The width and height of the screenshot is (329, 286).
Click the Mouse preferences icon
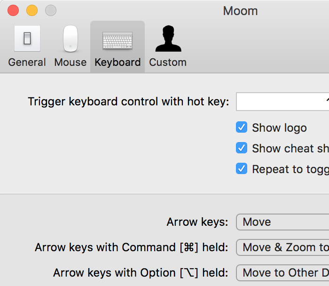[x=70, y=39]
